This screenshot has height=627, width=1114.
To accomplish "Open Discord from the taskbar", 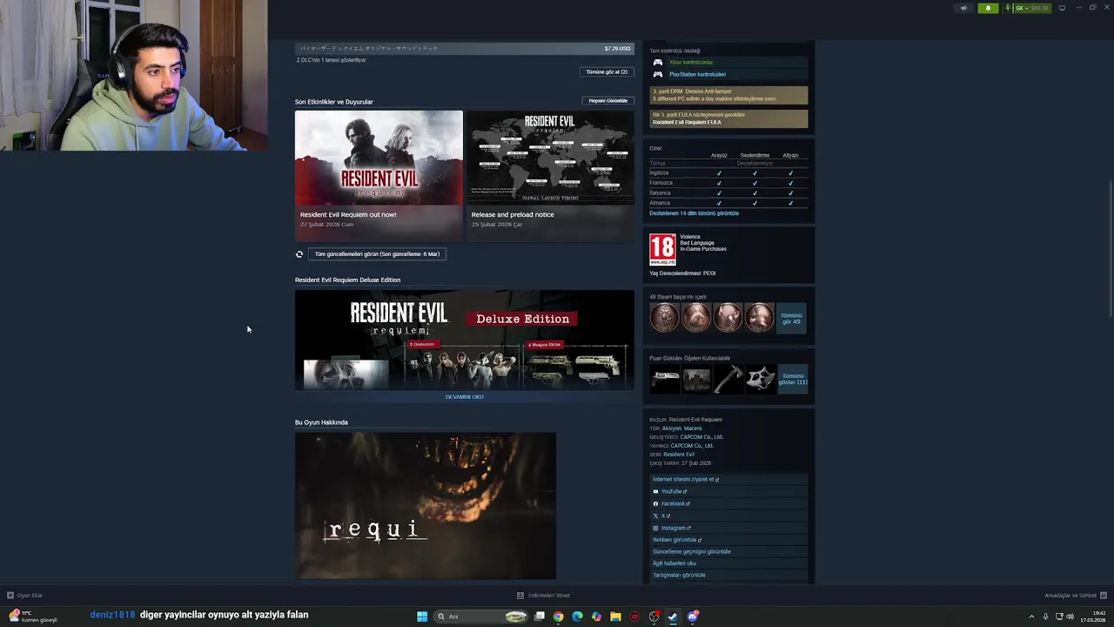I will (x=692, y=617).
